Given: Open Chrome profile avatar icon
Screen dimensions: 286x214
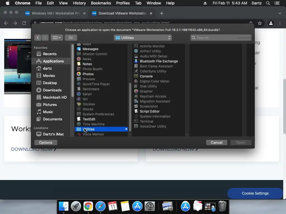Looking at the screenshot, I should (271, 23).
